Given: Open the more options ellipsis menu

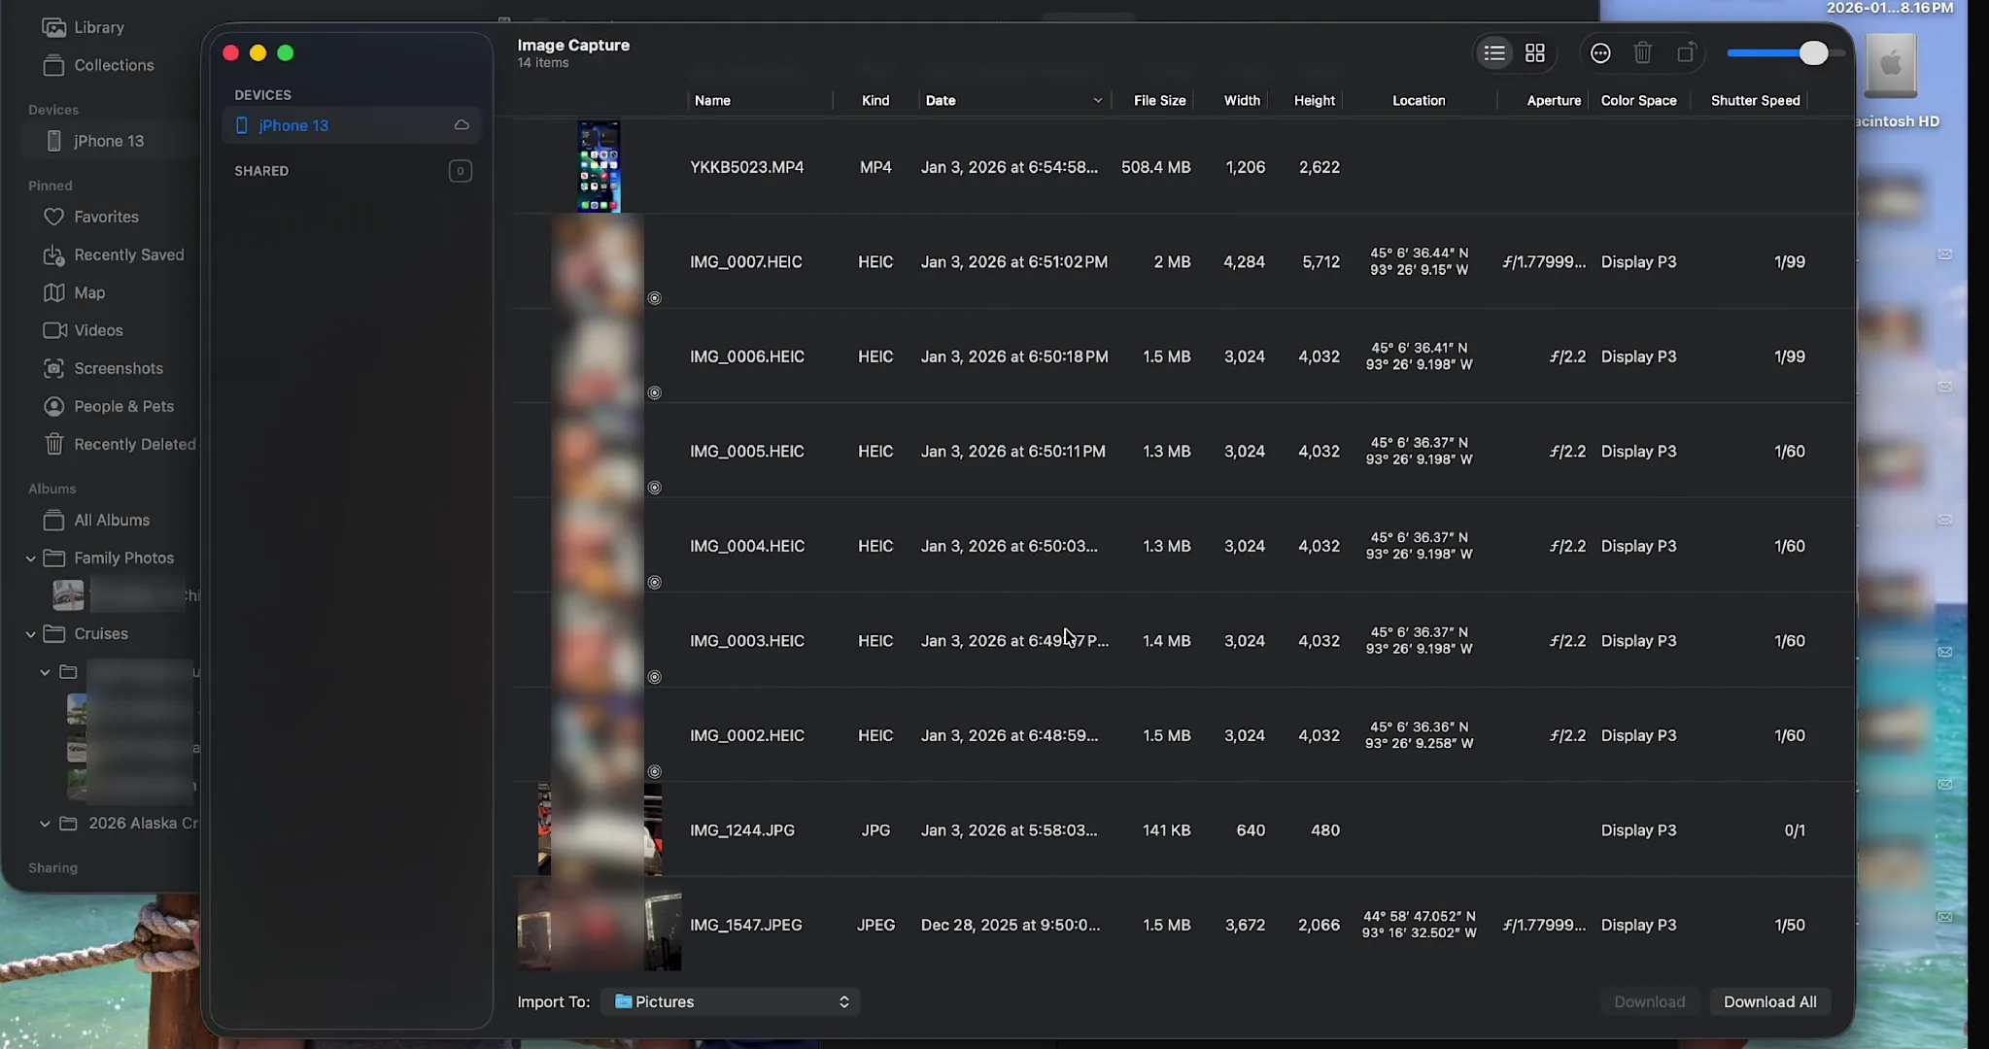Looking at the screenshot, I should pyautogui.click(x=1600, y=53).
